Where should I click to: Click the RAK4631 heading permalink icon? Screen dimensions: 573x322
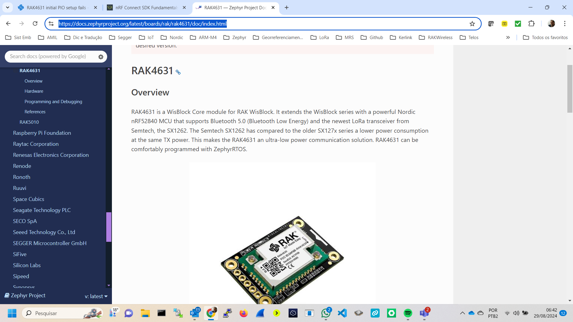click(x=178, y=72)
